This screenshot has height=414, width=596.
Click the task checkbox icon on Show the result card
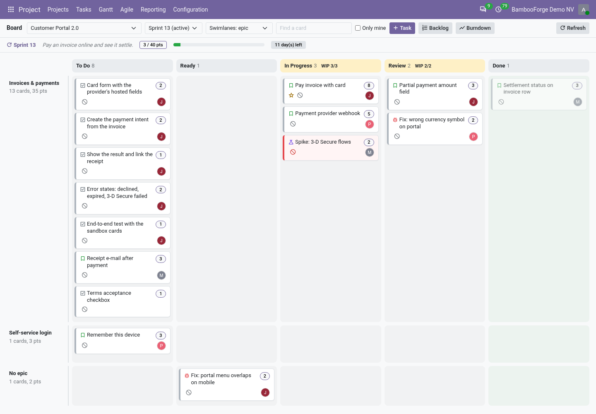click(83, 155)
